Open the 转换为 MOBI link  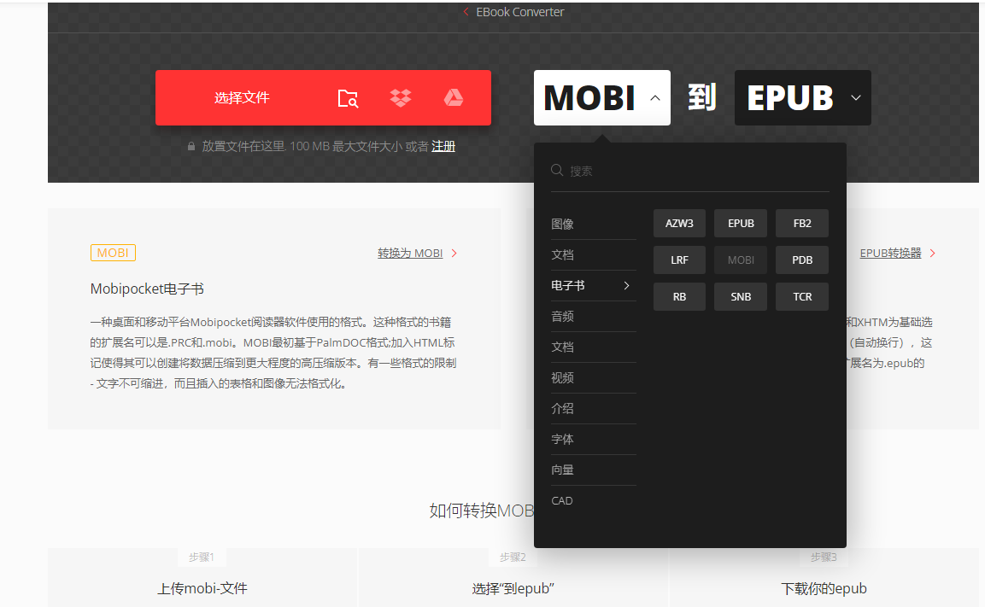[x=411, y=254]
